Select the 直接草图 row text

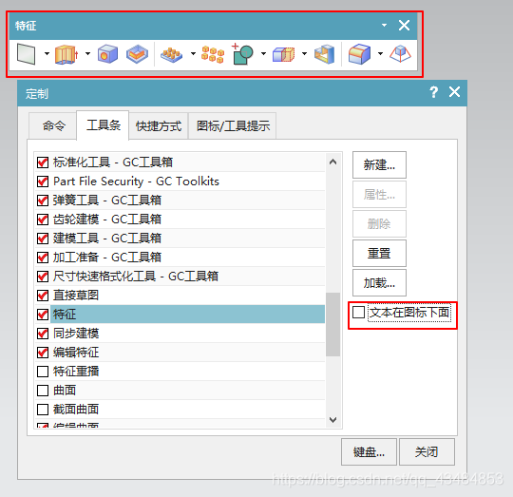point(76,296)
